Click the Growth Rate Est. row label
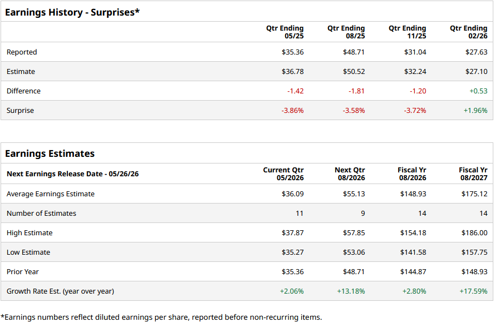 (60, 291)
